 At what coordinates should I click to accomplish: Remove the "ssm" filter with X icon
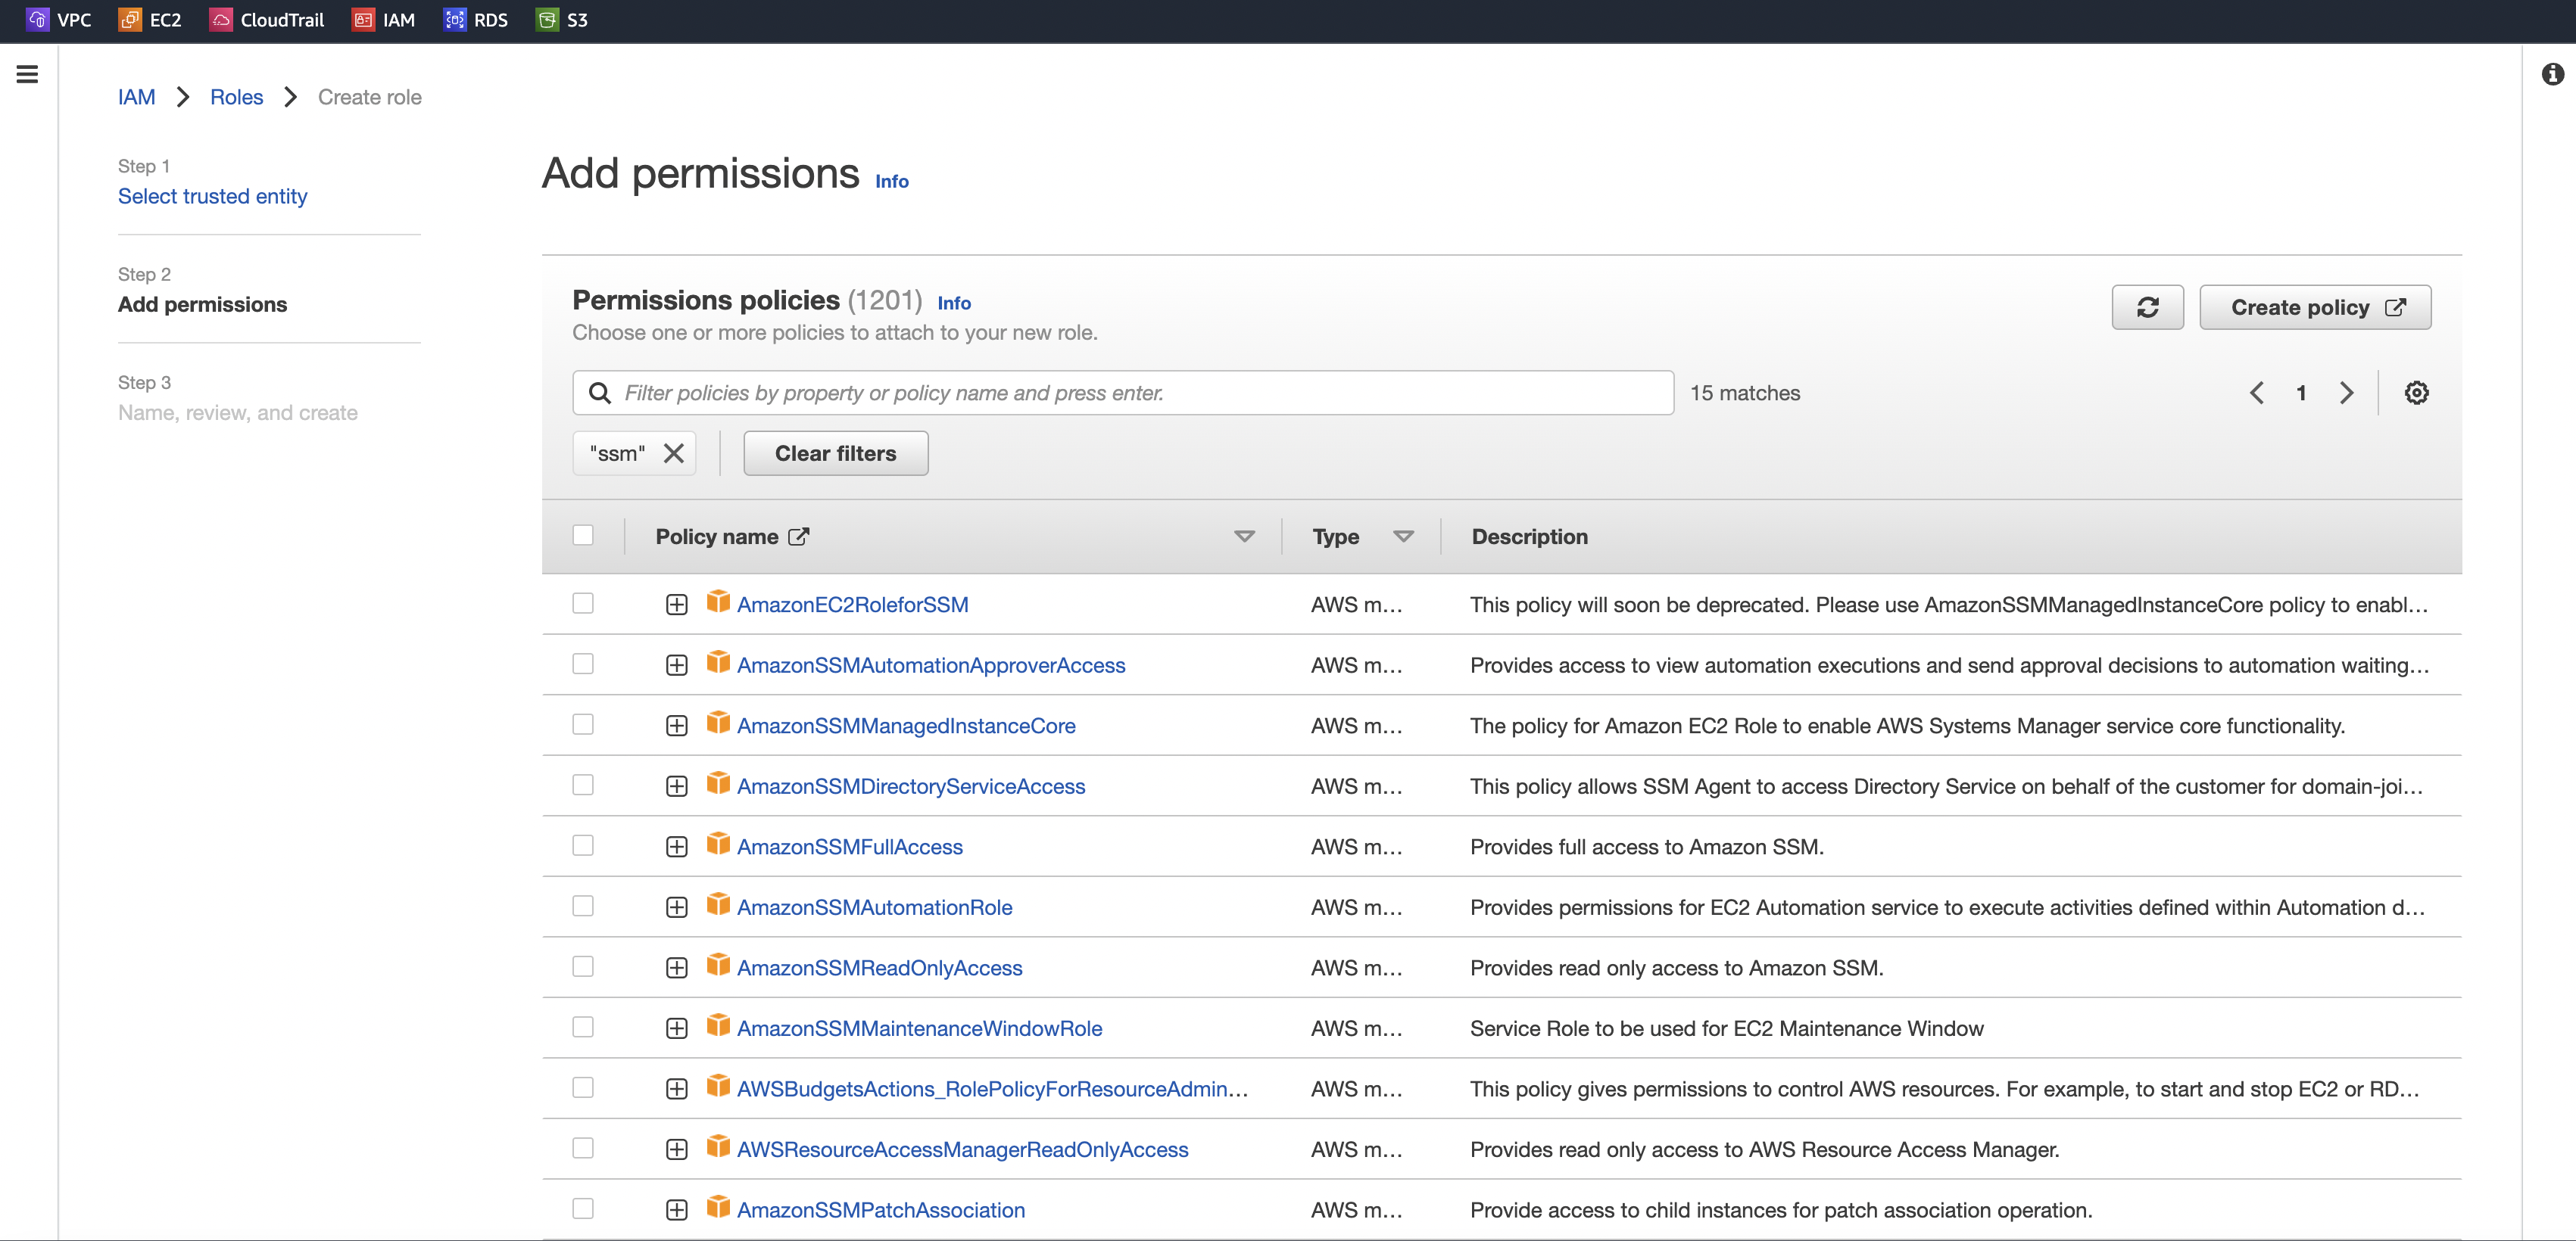pos(674,453)
